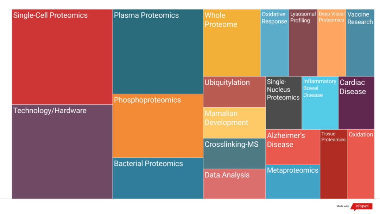This screenshot has height=214, width=380.
Task: Click the Oxidative Response tile
Action: click(x=274, y=43)
